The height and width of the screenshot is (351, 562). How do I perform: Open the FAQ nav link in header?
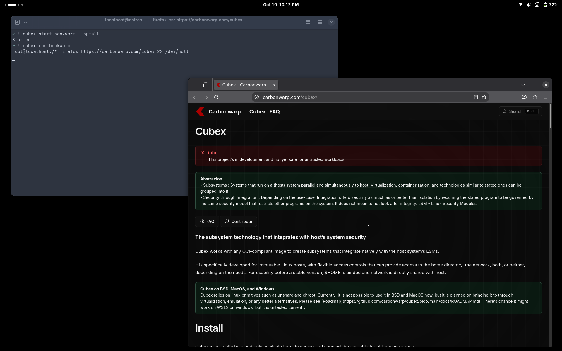pyautogui.click(x=275, y=112)
